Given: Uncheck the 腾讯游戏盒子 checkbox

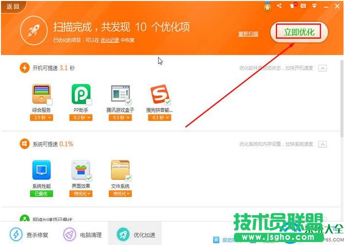Looking at the screenshot, I should [x=128, y=102].
